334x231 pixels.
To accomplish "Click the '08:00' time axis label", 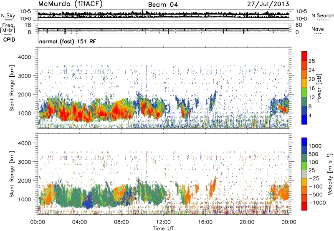I will 121,222.
